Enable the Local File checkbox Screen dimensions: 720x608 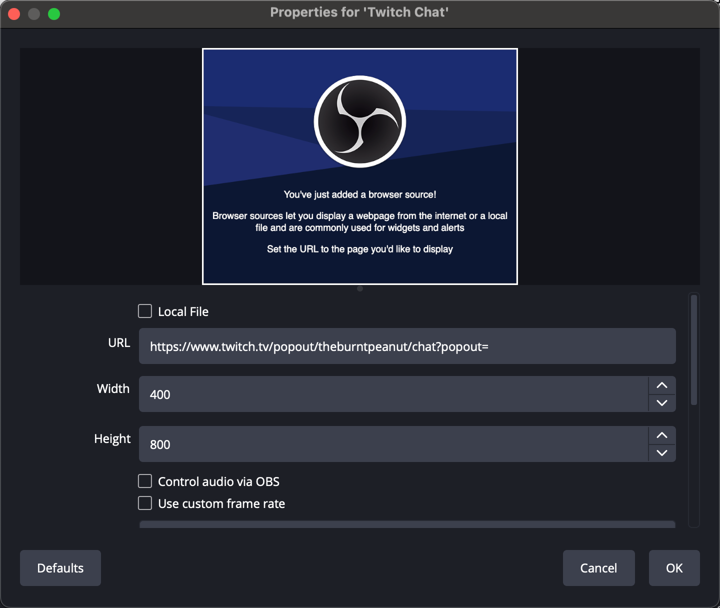pyautogui.click(x=144, y=311)
